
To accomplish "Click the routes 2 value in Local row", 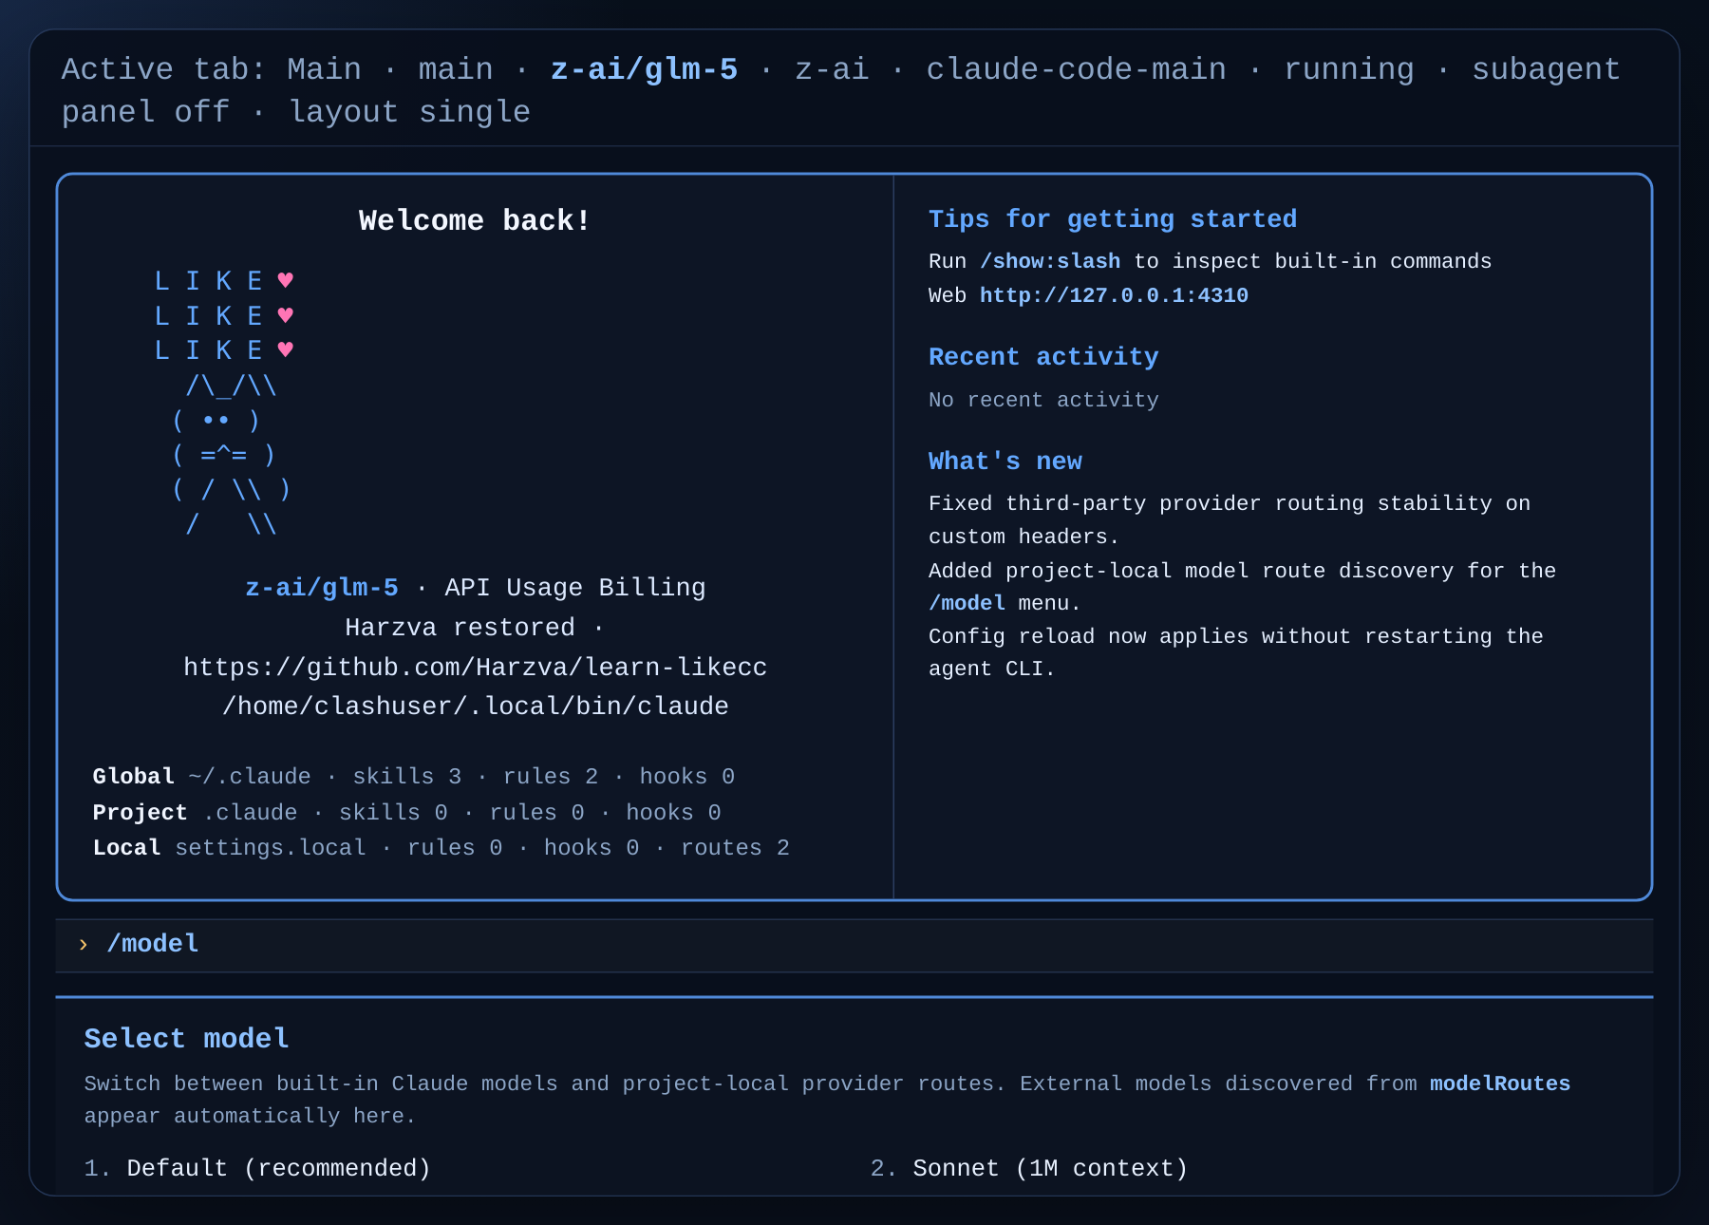I will point(735,848).
